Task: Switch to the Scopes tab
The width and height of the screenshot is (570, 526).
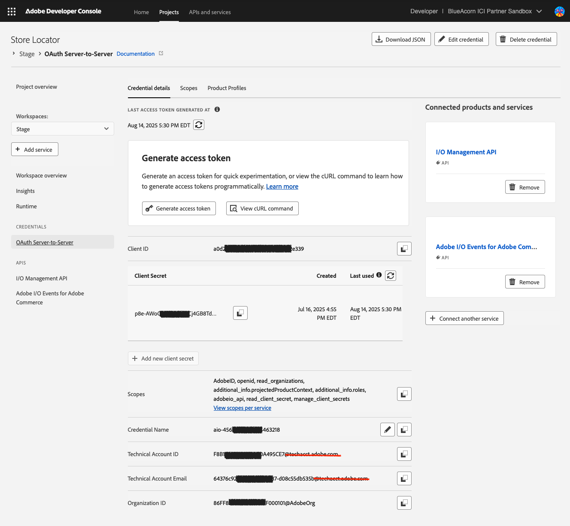Action: [x=189, y=88]
